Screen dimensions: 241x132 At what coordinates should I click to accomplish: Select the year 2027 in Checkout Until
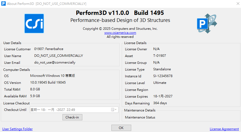tap(60, 110)
